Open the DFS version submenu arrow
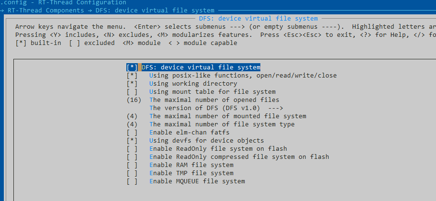This screenshot has width=436, height=201. (279, 108)
